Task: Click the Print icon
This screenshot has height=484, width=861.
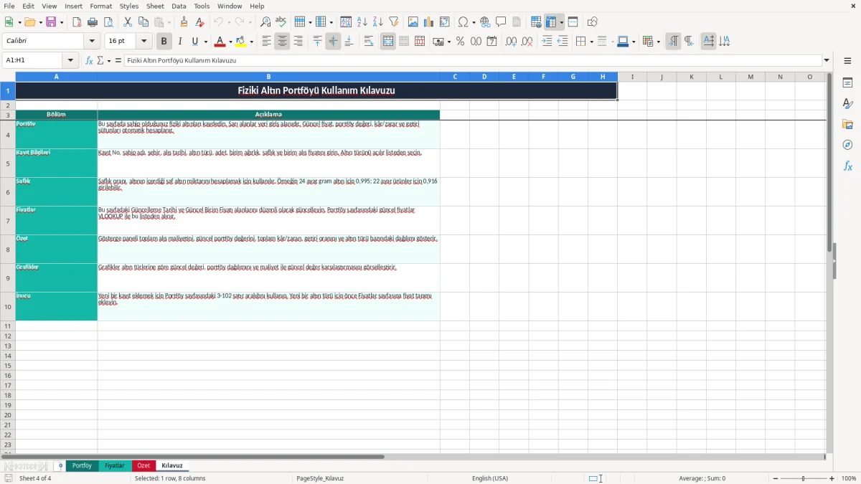Action: point(93,22)
